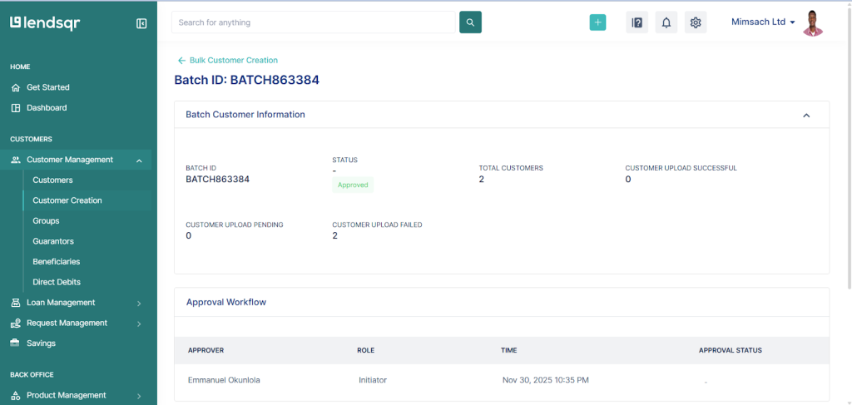
Task: Open the Direct Debits submenu item
Action: 57,282
